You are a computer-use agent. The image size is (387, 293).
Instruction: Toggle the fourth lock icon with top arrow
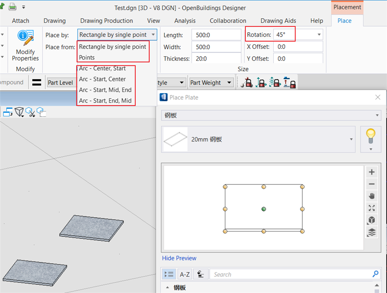[x=290, y=82]
